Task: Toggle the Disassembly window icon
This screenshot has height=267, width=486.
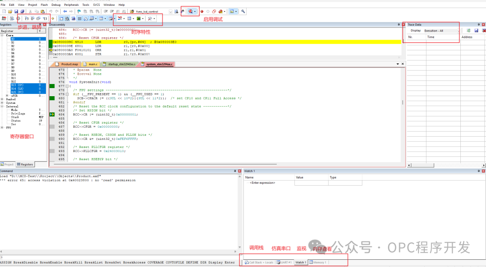Action: pos(67,18)
